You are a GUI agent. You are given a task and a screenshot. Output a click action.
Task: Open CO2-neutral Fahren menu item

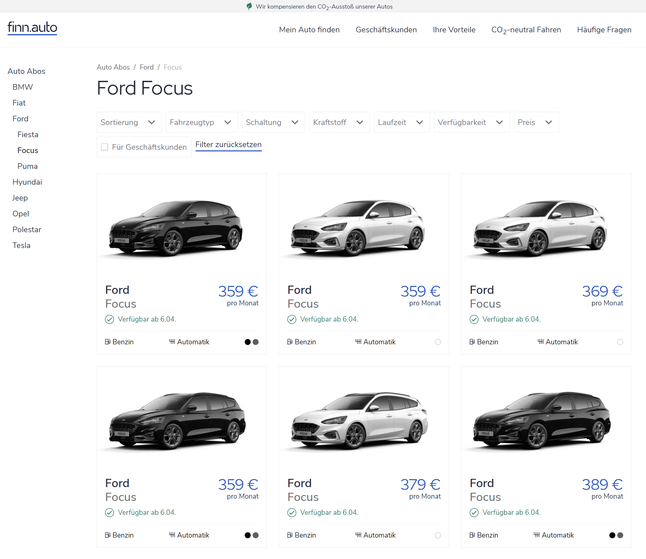coord(526,30)
